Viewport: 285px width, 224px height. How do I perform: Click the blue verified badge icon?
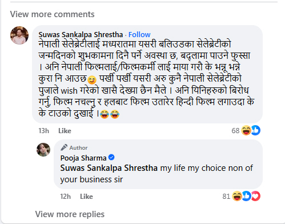point(111,158)
